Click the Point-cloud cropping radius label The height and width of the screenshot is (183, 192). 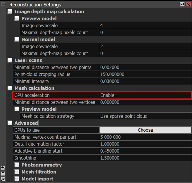pos(42,74)
